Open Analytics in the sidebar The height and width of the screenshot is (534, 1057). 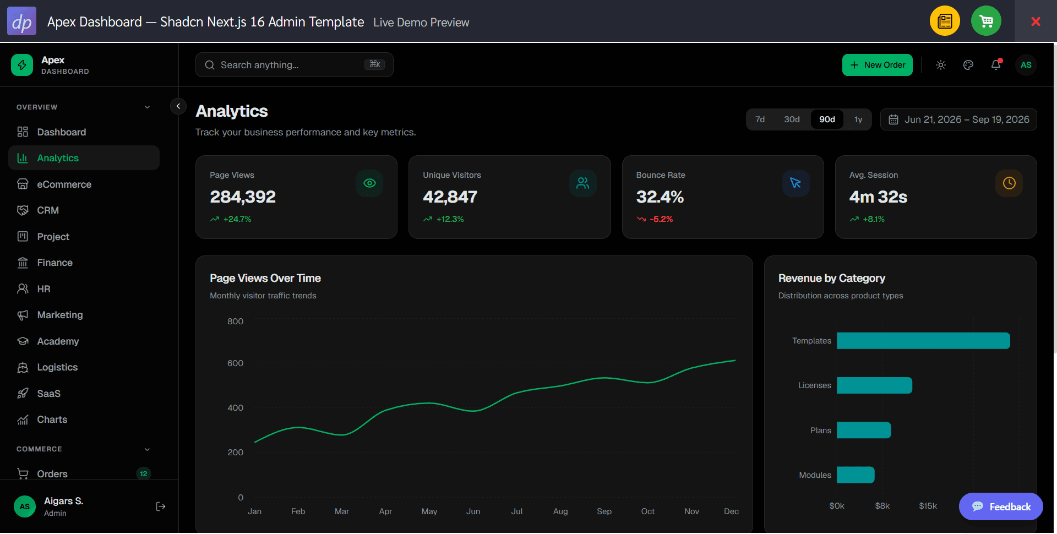click(x=84, y=158)
